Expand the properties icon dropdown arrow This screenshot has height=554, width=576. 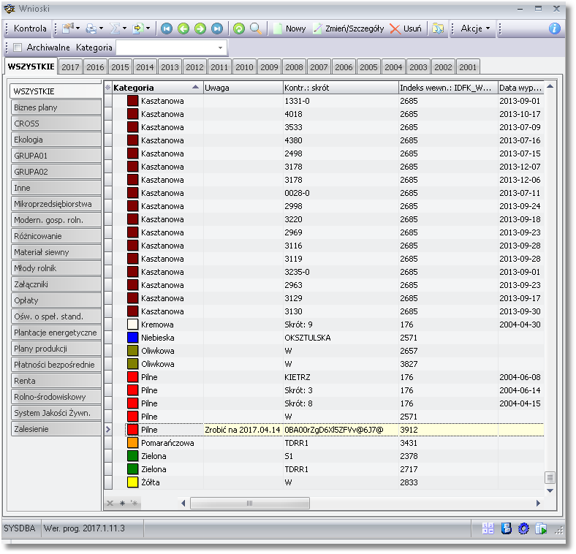pos(77,29)
